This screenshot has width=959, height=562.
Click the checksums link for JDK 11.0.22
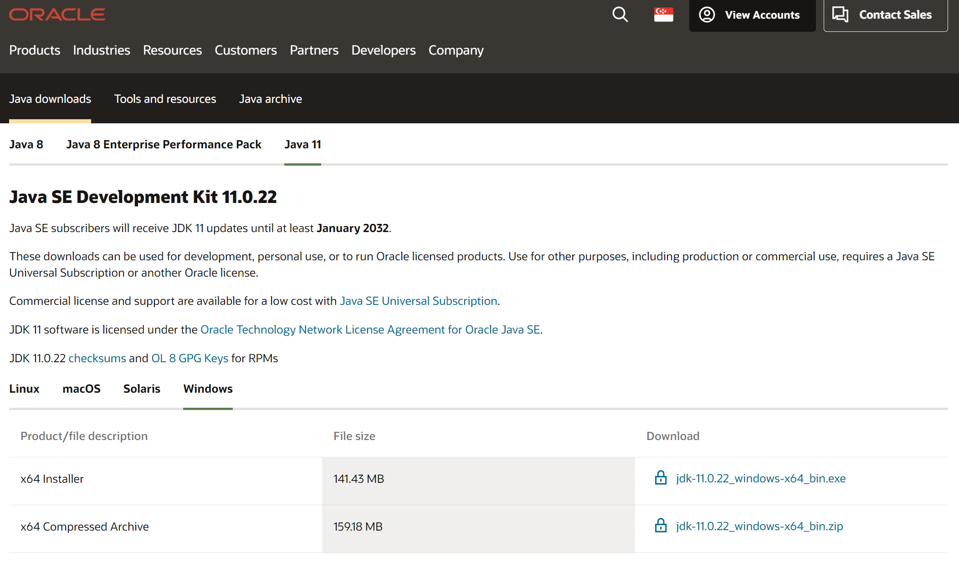[97, 357]
